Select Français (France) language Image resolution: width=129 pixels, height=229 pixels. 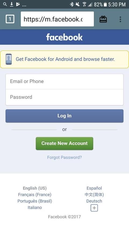(x=35, y=195)
